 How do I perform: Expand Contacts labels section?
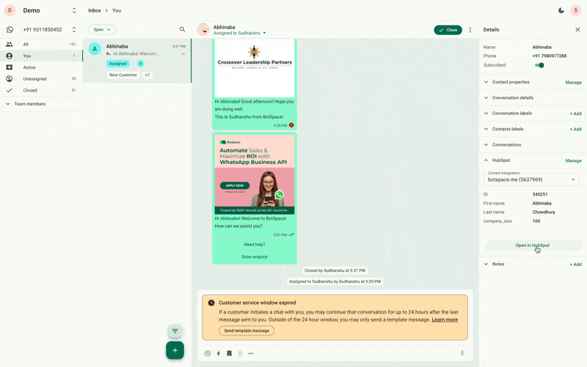(486, 129)
